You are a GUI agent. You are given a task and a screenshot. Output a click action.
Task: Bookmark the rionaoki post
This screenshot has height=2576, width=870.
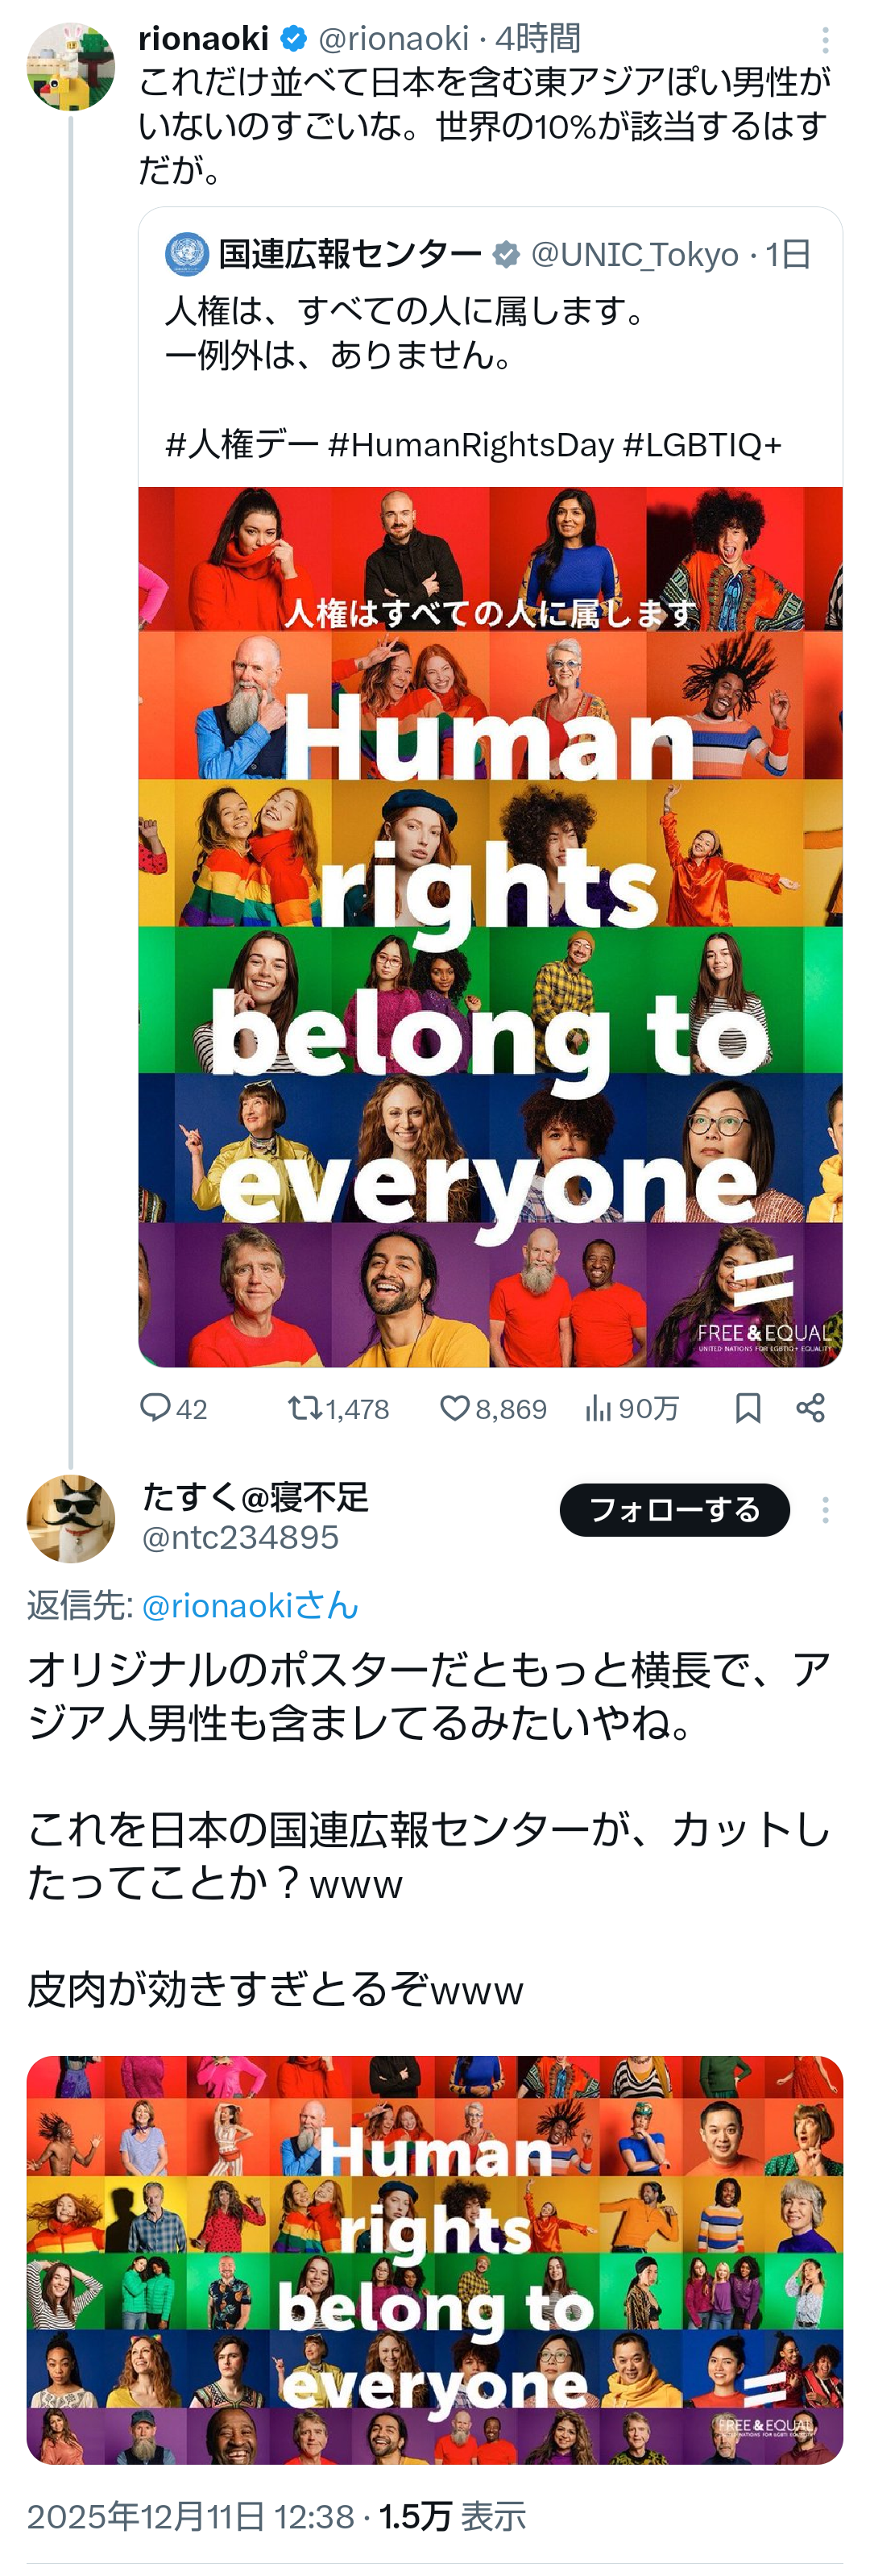pos(747,1408)
